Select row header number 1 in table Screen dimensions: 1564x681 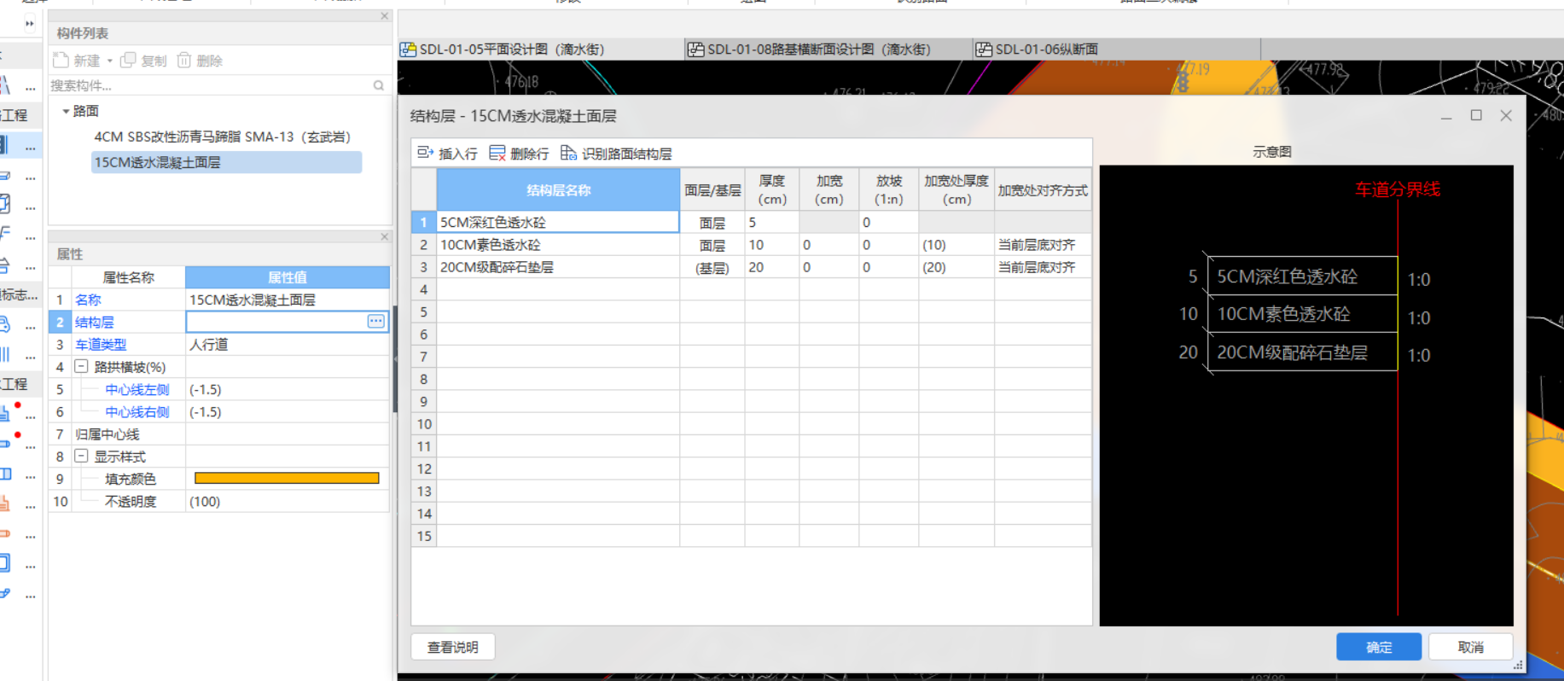[x=424, y=222]
